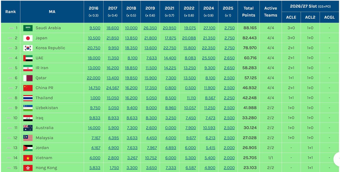The width and height of the screenshot is (340, 172).
Task: Click the Malaysia flag icon
Action: [28, 138]
